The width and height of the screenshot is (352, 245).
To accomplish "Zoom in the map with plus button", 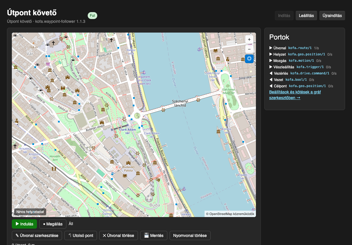I will point(249,39).
